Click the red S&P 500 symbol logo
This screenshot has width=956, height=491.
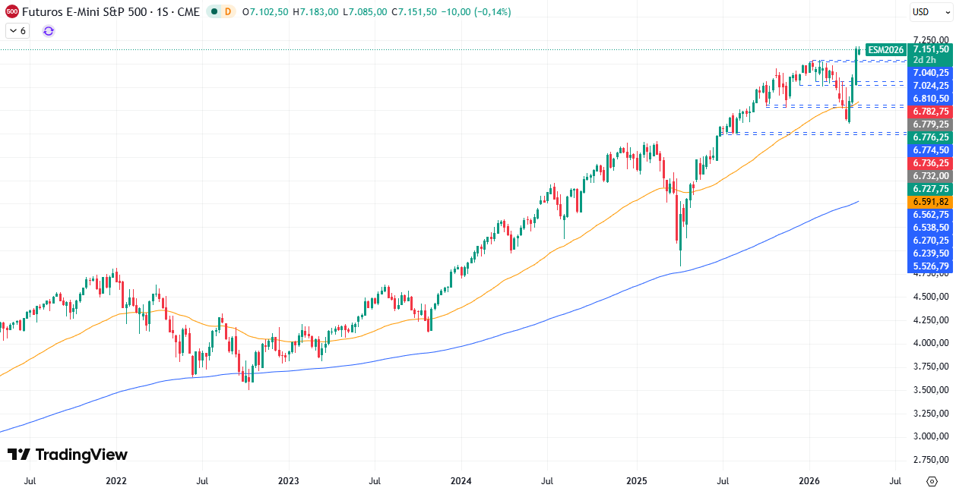12,12
